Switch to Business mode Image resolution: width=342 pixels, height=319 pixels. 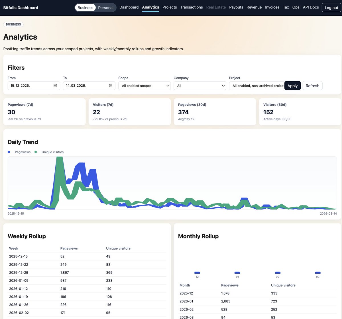[x=85, y=8]
